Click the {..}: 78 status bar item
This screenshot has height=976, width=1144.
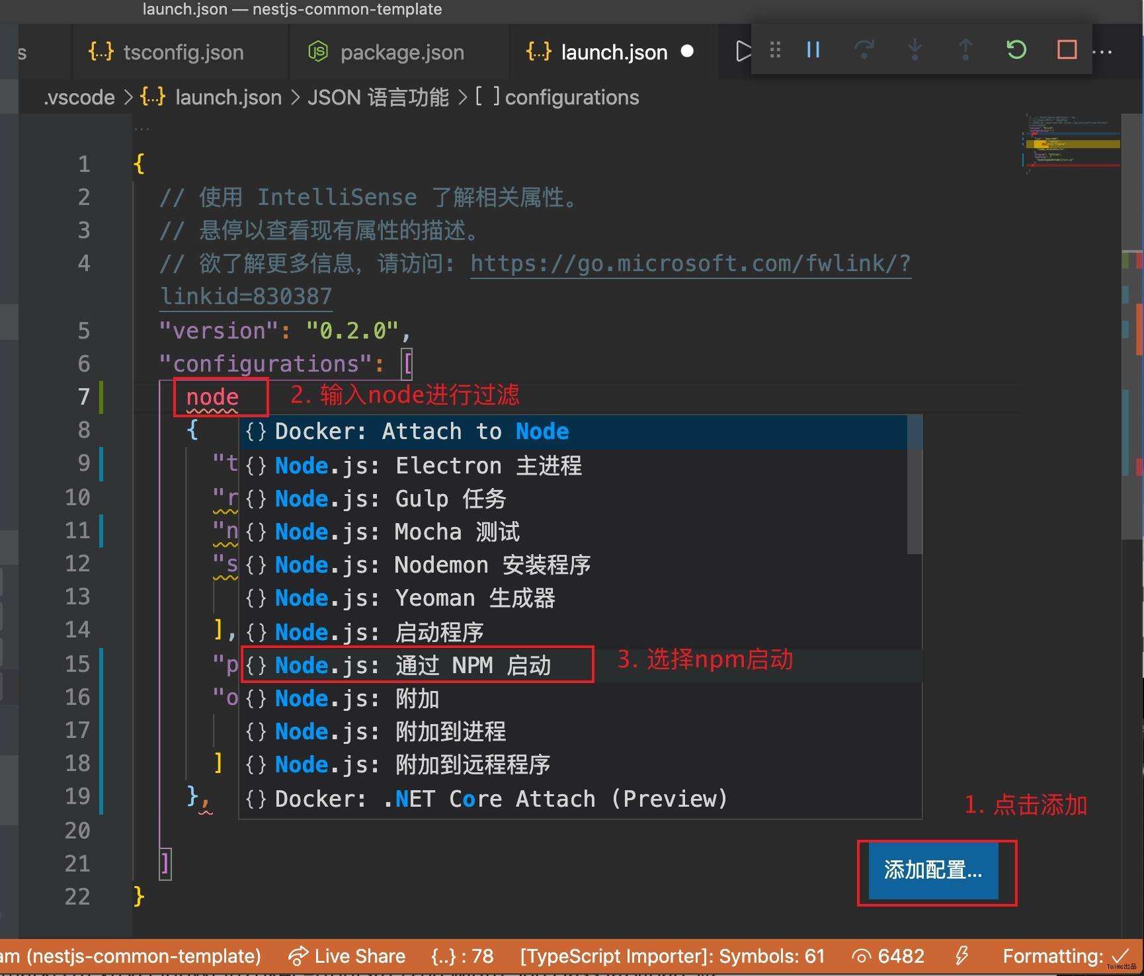point(462,956)
